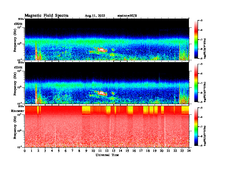Click the bright white burst near 11 UT in dH/dt
Viewport: 225px width, 173px height.
(102, 50)
